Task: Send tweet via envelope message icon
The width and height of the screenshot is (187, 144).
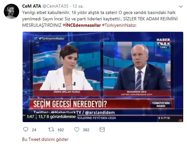Action: point(102,129)
